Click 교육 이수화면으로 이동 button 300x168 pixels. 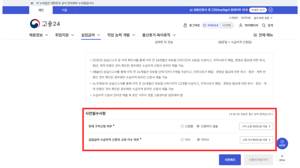pyautogui.click(x=256, y=140)
